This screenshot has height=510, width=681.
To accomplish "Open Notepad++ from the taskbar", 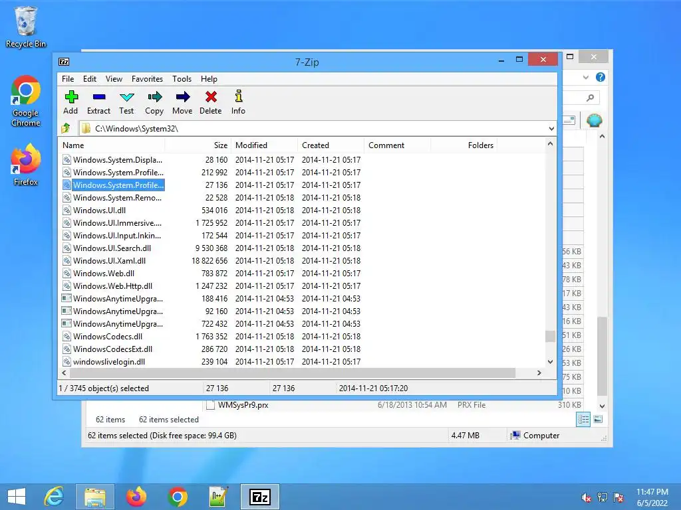I will (x=218, y=497).
